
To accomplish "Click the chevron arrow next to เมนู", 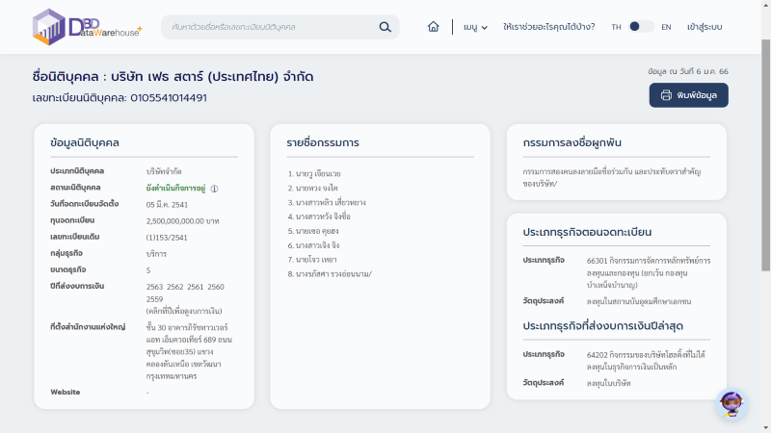I will click(x=485, y=28).
